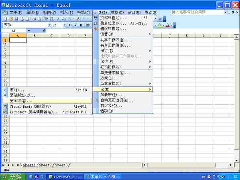Screen dimensions: 240x180
Task: Click last-sheet tab navigation arrow
Action: point(18,165)
